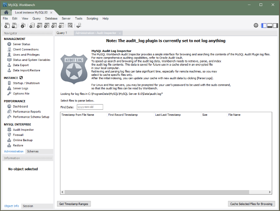
Task: Click the search table data toolbar icon
Action: 70,25
